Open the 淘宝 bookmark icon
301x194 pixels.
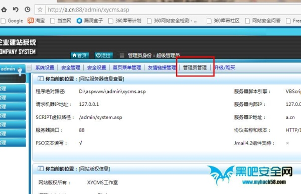pyautogui.click(x=31, y=20)
